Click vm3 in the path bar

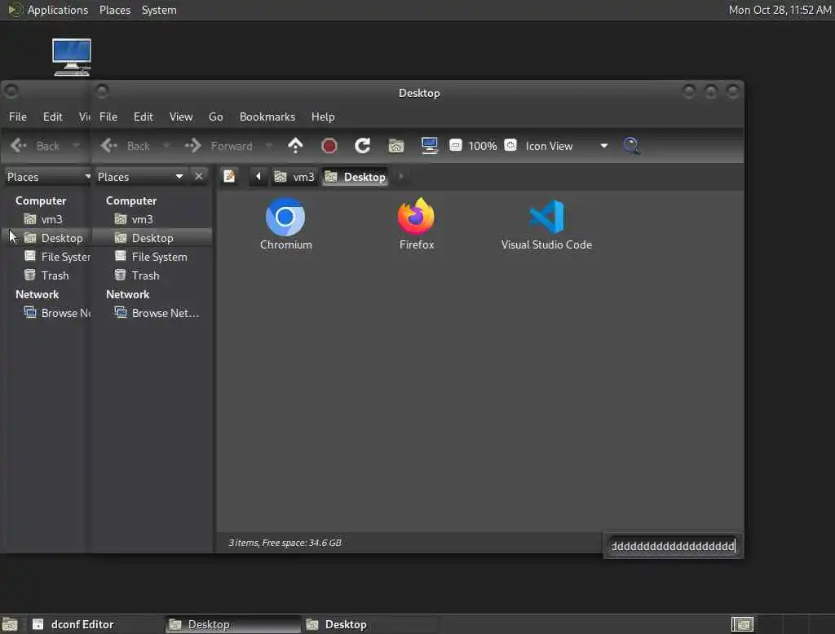click(294, 177)
